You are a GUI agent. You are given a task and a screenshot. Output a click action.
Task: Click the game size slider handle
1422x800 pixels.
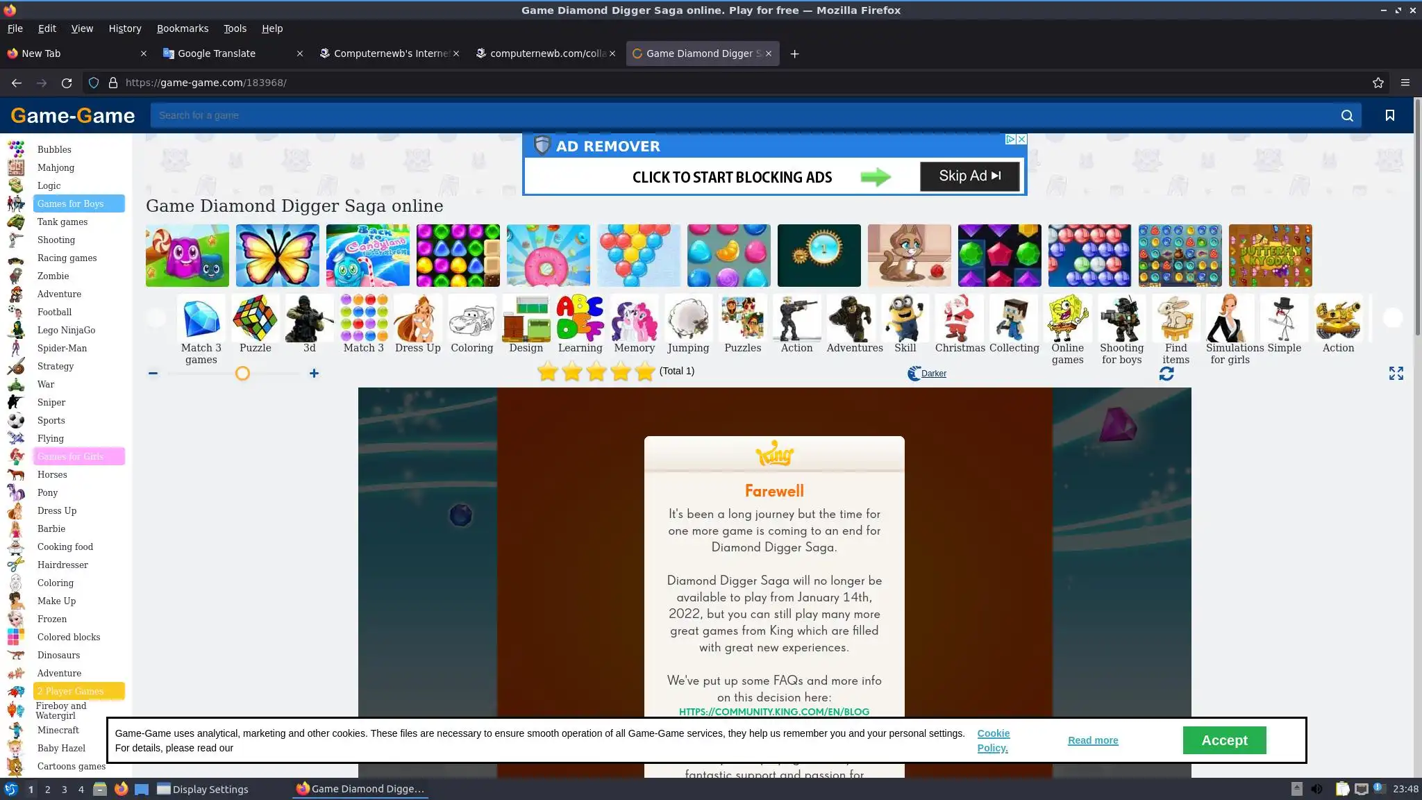(242, 374)
